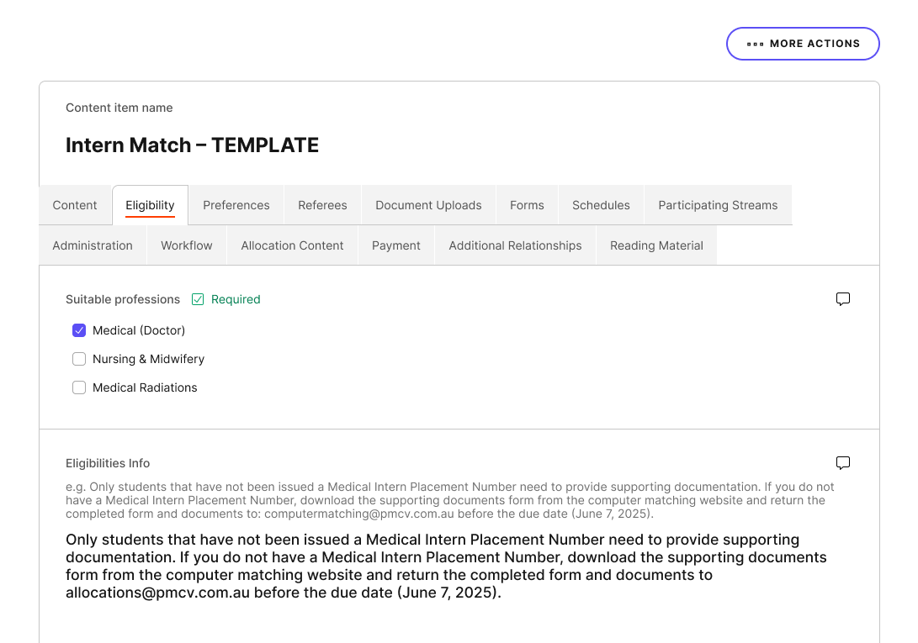Screen dimensions: 918x643
Task: View the Participating Streams tab
Action: click(x=718, y=205)
